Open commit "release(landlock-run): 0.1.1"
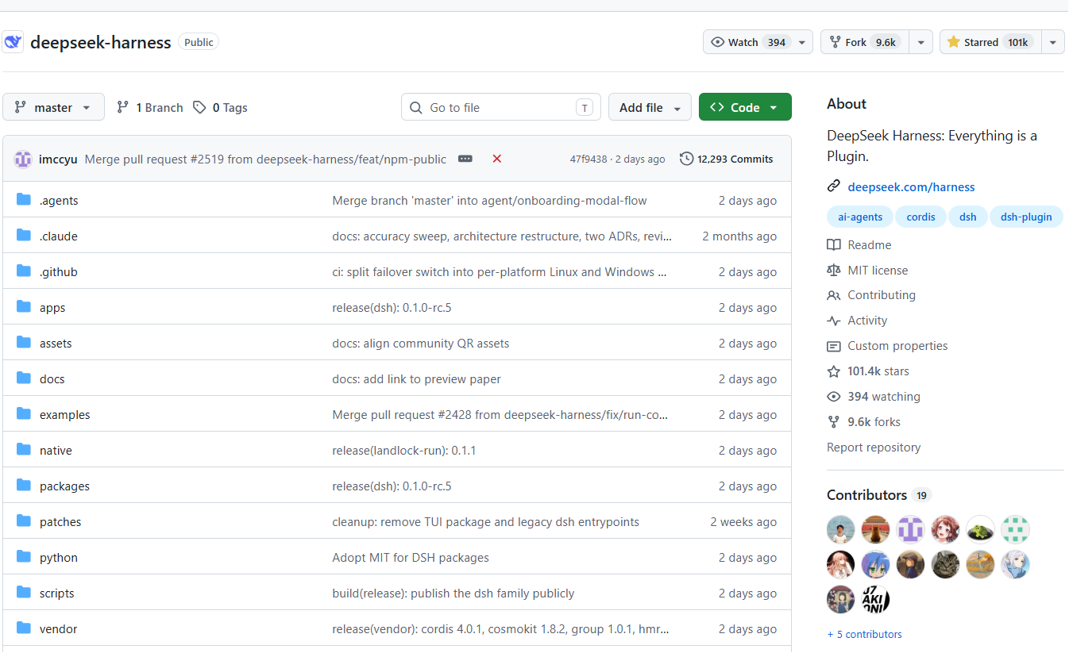The height and width of the screenshot is (653, 1069). pos(404,451)
